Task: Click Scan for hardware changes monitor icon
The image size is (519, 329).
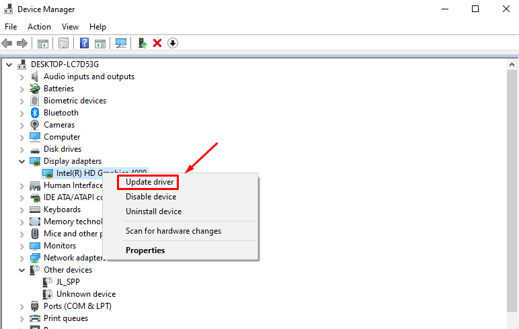Action: pos(121,43)
